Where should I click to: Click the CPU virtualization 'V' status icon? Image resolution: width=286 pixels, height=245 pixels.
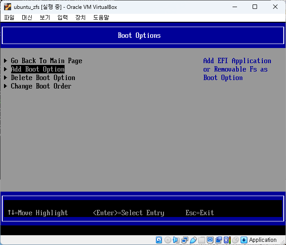[x=227, y=240]
